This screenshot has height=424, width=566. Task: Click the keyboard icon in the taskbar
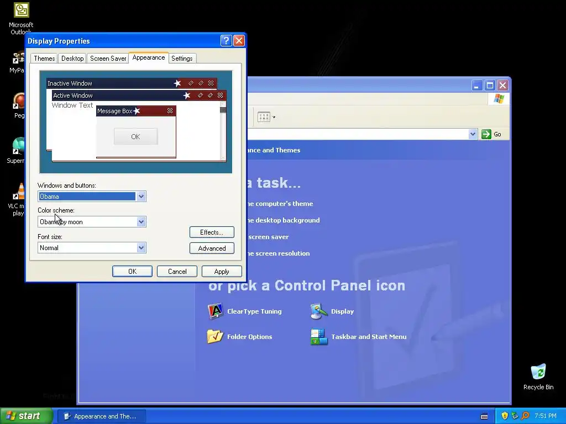pos(484,416)
